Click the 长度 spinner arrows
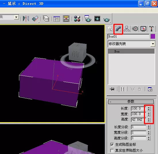This screenshot has width=158, height=154. click(149, 108)
